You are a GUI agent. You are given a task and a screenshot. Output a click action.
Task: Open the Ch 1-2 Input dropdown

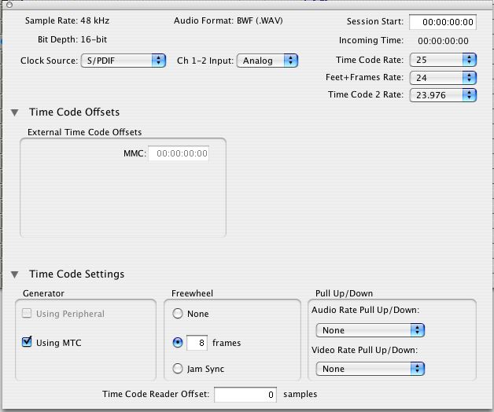point(267,61)
